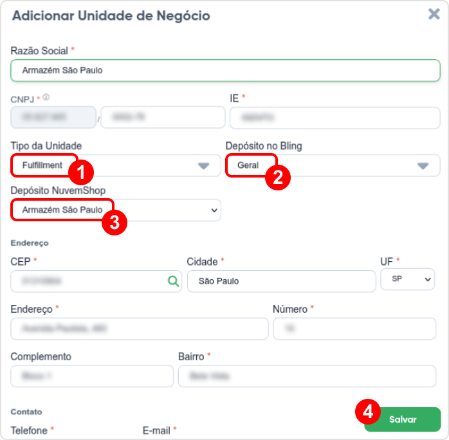The height and width of the screenshot is (440, 449).
Task: Focus the Cidade field with São Paulo
Action: [x=282, y=281]
